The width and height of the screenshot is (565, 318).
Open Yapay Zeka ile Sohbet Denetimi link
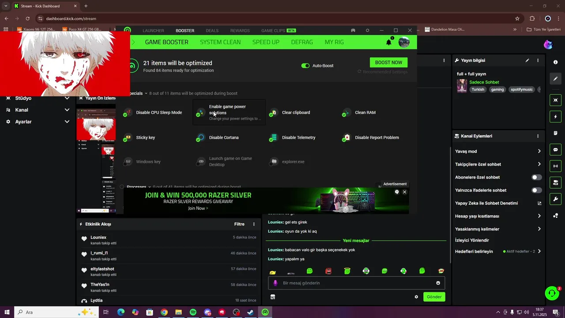click(498, 204)
